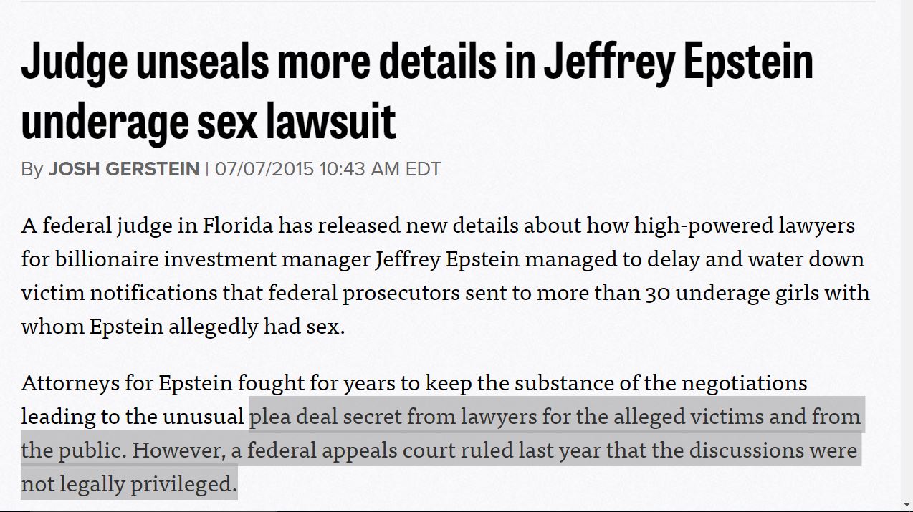The width and height of the screenshot is (913, 512).
Task: Open the Josh Gerstein author link
Action: 124,169
